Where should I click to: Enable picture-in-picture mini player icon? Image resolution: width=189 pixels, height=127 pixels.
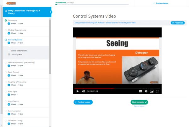[152, 91]
